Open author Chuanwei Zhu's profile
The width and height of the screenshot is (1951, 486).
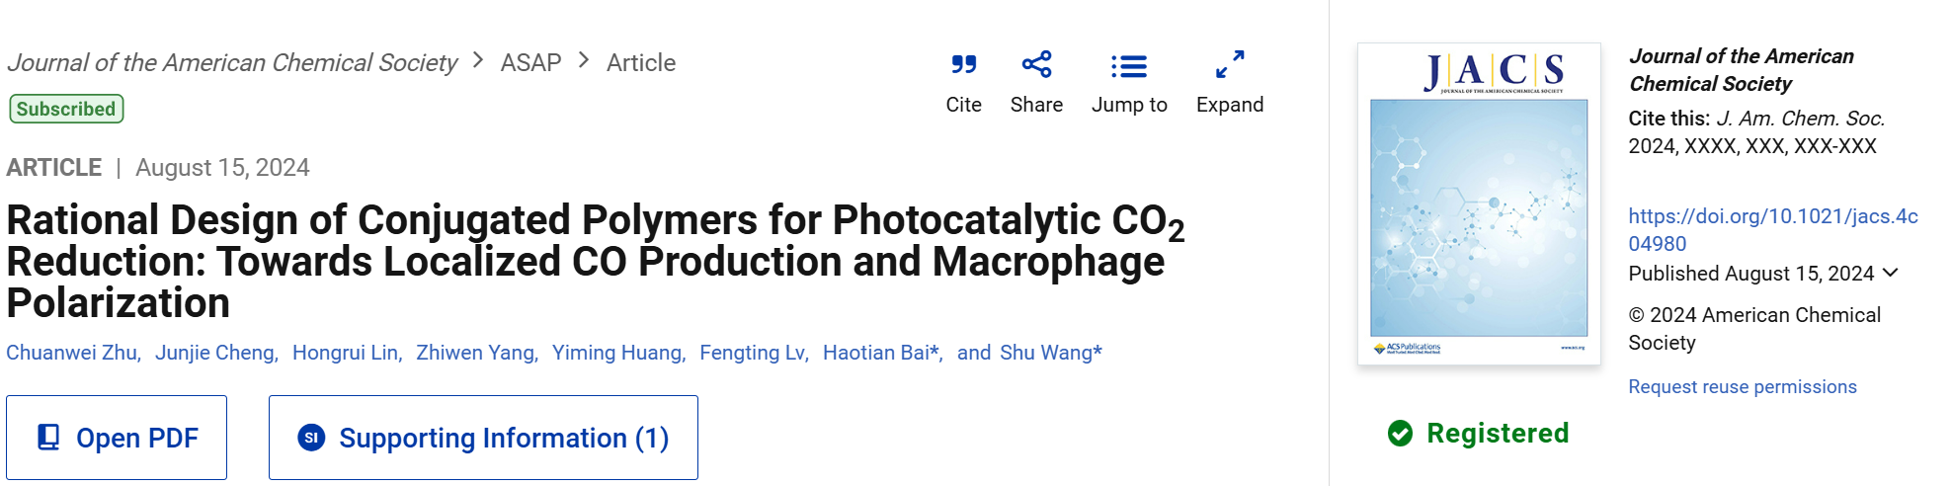71,353
